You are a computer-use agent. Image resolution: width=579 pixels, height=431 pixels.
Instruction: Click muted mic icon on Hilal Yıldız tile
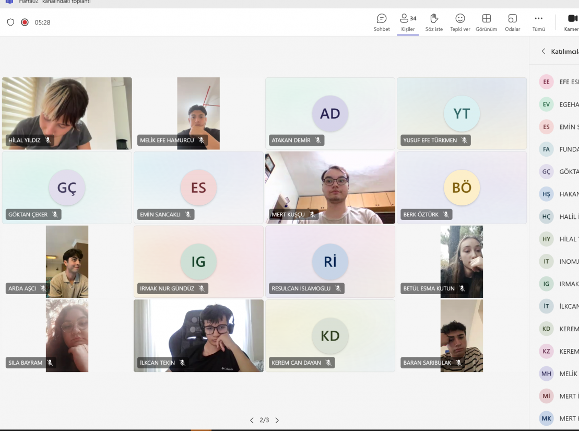[48, 141]
